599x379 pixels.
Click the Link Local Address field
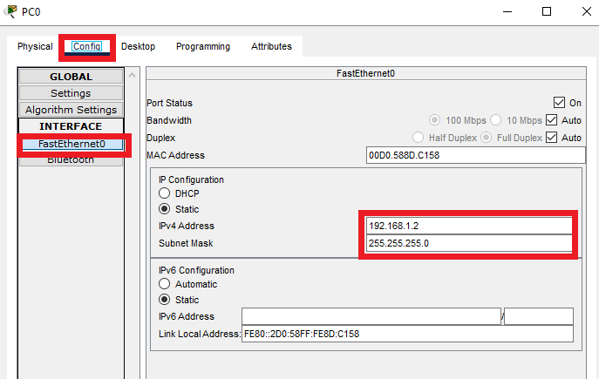(407, 334)
